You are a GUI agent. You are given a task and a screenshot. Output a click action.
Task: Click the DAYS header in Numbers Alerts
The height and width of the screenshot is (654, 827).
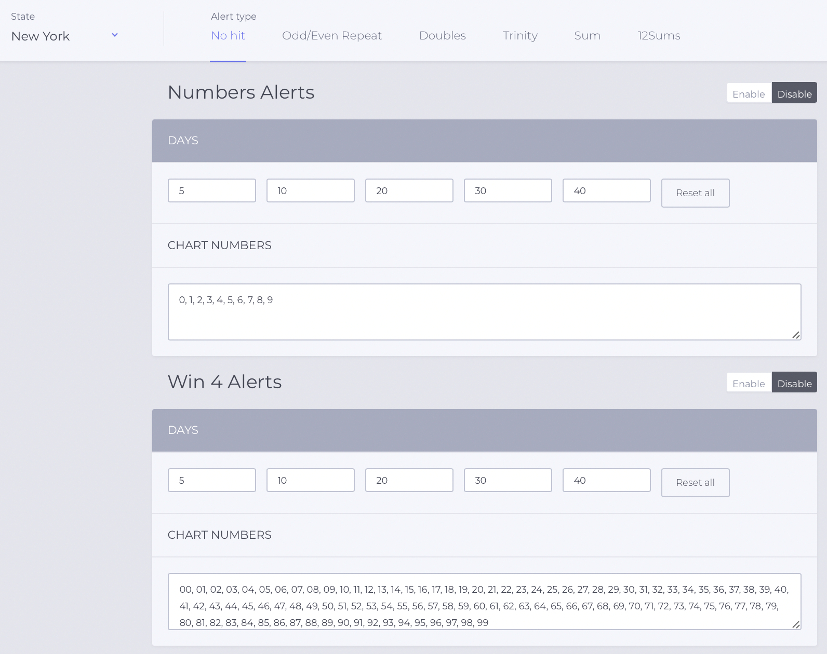tap(183, 141)
